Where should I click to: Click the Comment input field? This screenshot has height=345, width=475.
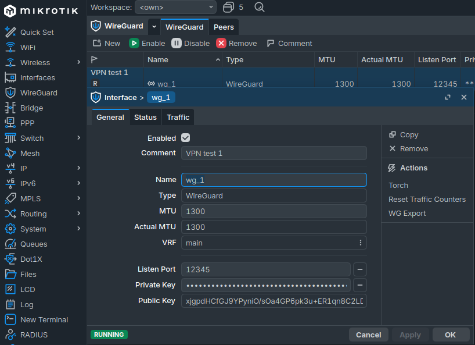coord(274,153)
